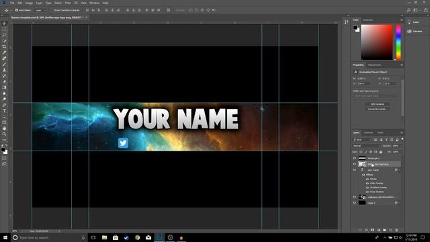Enable the Auto-Select checkbox
430x242 pixels.
pos(17,10)
